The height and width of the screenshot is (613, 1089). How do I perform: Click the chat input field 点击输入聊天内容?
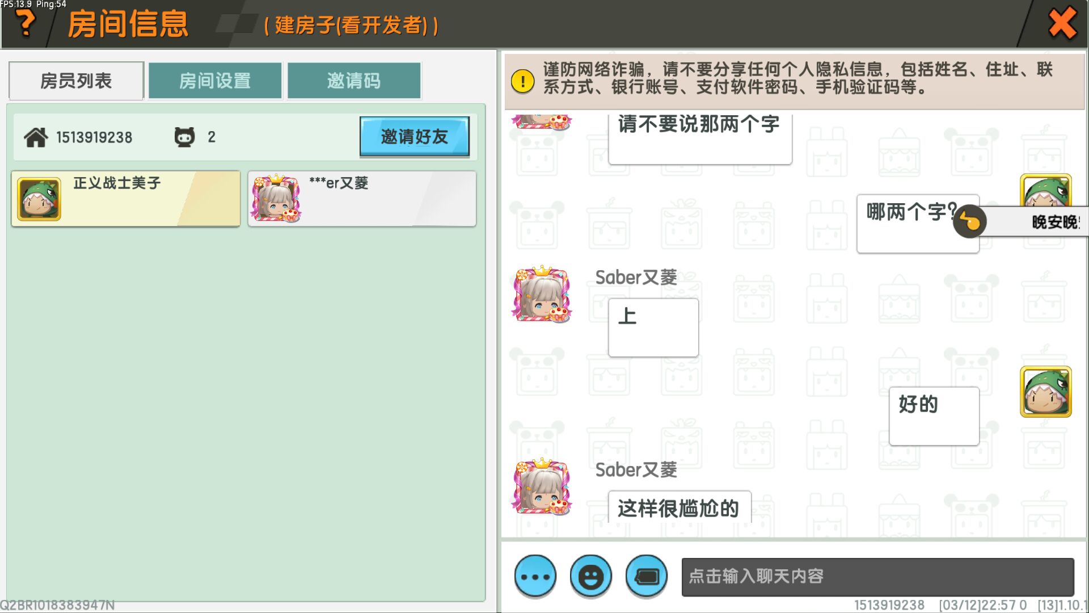pos(877,577)
